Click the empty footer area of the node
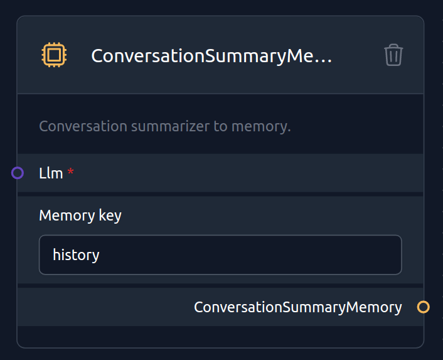 [x=220, y=337]
